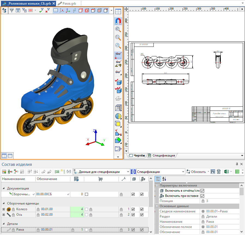
Task: Click the zoom window magnifier icon
Action: click(x=118, y=38)
